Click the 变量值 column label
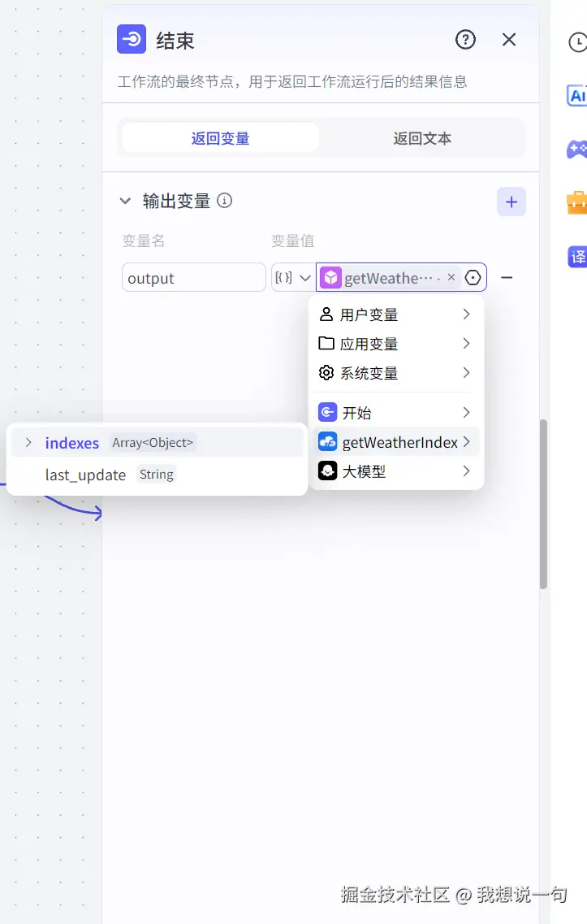Screen dimensions: 587x924 [x=292, y=241]
